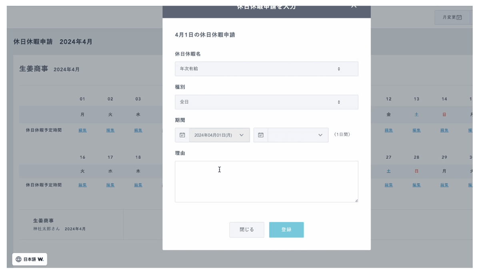This screenshot has height=272, width=480.
Task: Click the day number 16 in the calendar
Action: pyautogui.click(x=82, y=158)
